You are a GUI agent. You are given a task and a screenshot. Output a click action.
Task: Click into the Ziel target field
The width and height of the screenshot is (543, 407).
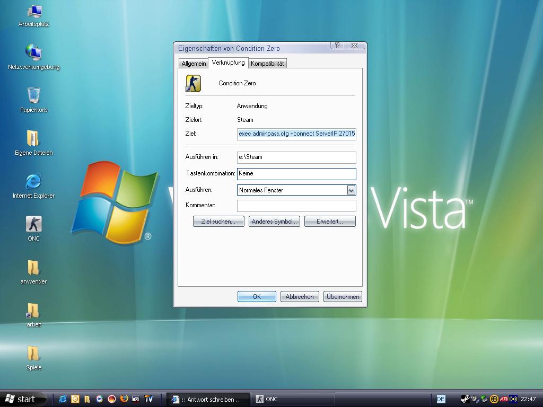296,134
